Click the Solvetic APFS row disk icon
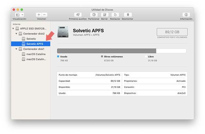 (23, 44)
